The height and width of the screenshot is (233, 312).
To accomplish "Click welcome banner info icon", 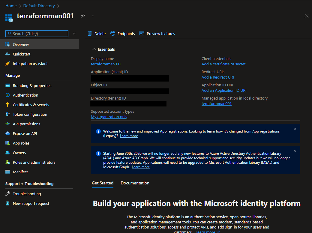I will point(98,131).
